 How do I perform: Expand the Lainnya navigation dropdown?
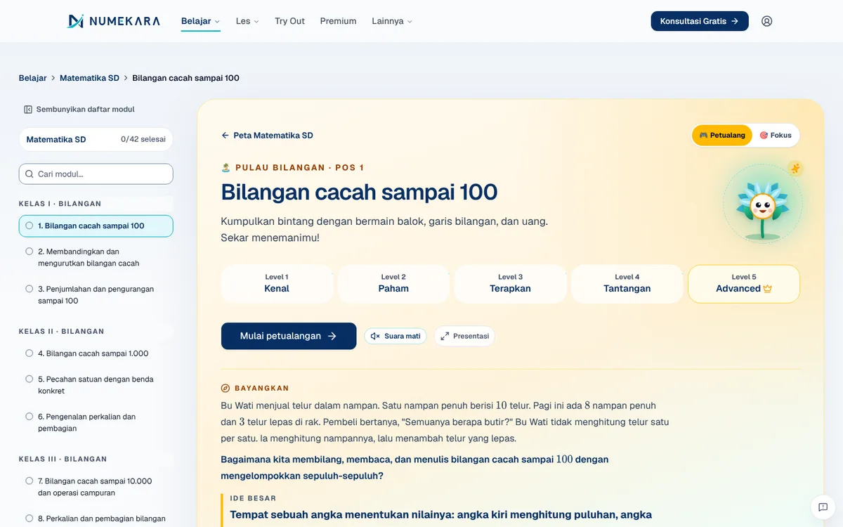pos(392,21)
